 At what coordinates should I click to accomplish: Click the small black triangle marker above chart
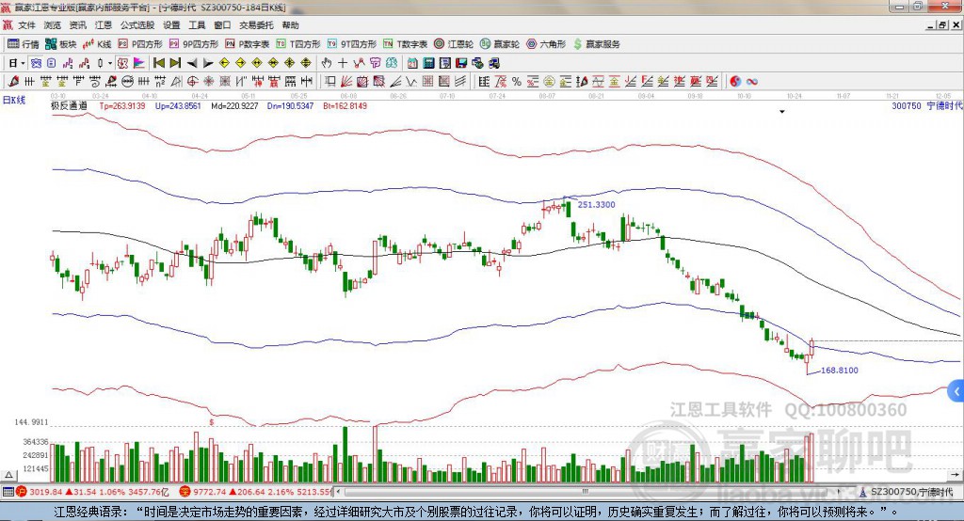(x=782, y=112)
